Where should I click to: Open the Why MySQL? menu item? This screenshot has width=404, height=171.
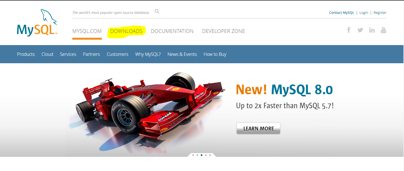(148, 54)
